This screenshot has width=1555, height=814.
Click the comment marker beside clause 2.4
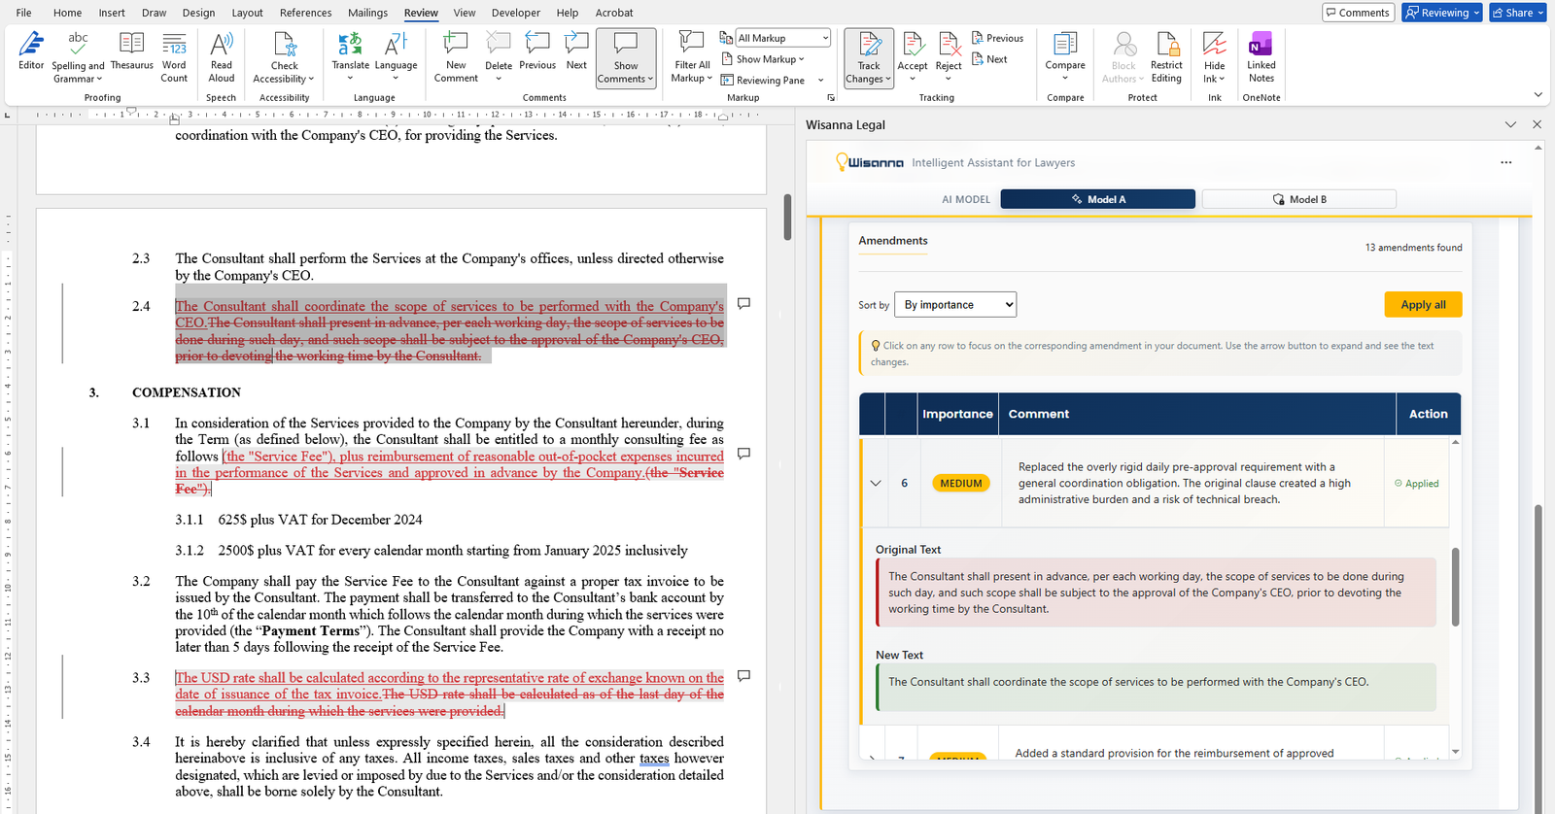(743, 304)
